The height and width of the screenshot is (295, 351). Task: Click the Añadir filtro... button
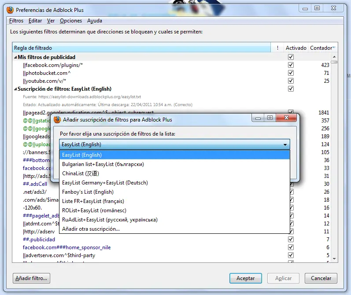31,278
